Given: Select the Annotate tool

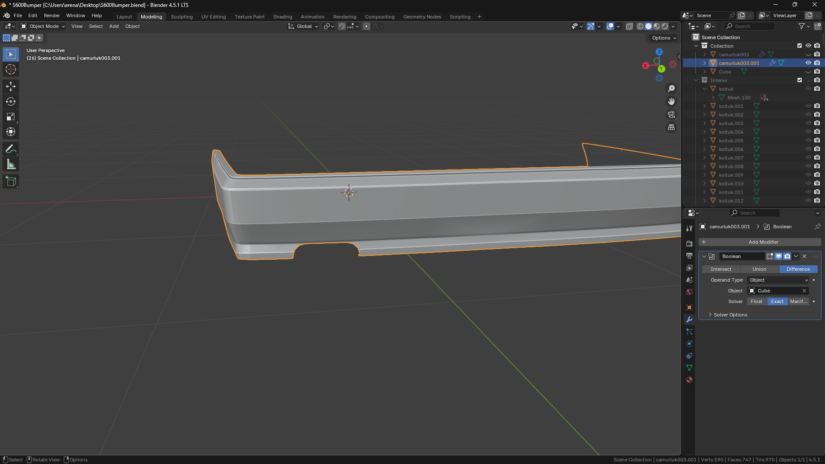Looking at the screenshot, I should point(11,149).
